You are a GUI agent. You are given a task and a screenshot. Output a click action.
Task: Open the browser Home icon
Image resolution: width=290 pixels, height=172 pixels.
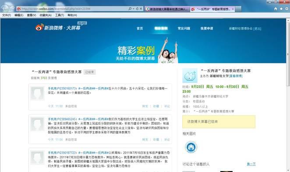tap(276, 9)
